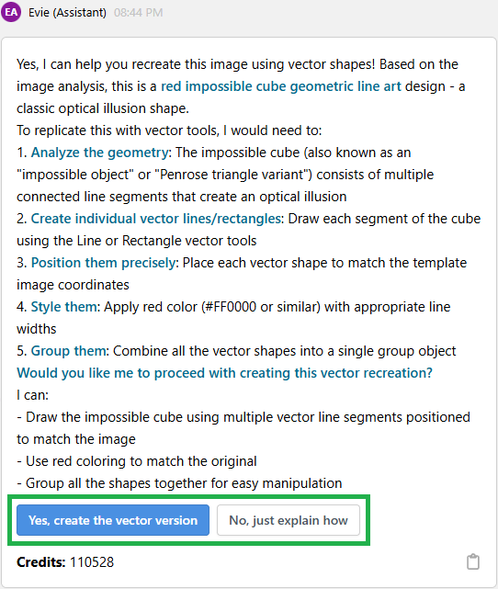Click the Group them heading
Viewport: 498px width, 589px height.
[x=68, y=351]
